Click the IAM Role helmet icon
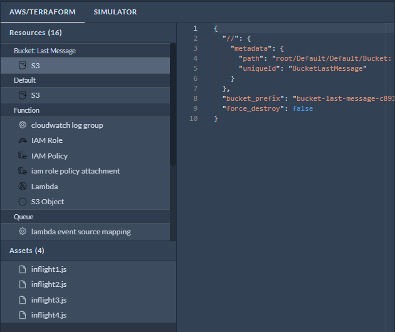Image resolution: width=395 pixels, height=332 pixels. click(x=23, y=140)
